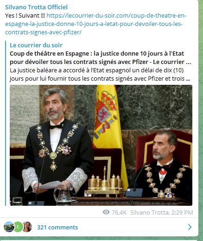Click the Silvano Trotta author signature
The height and width of the screenshot is (241, 203).
pyautogui.click(x=149, y=212)
